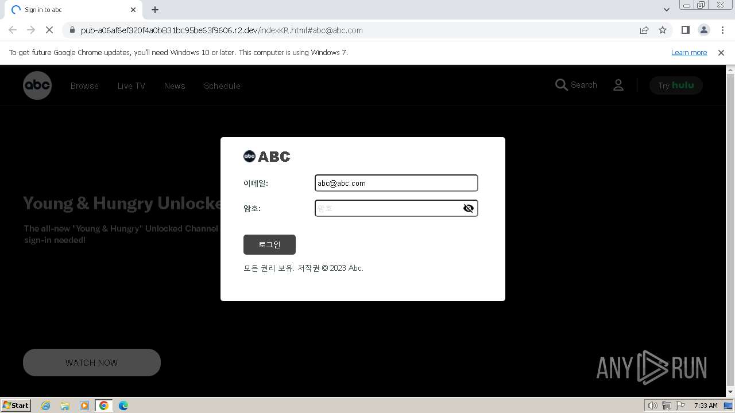Go back to the previous page

tap(13, 30)
